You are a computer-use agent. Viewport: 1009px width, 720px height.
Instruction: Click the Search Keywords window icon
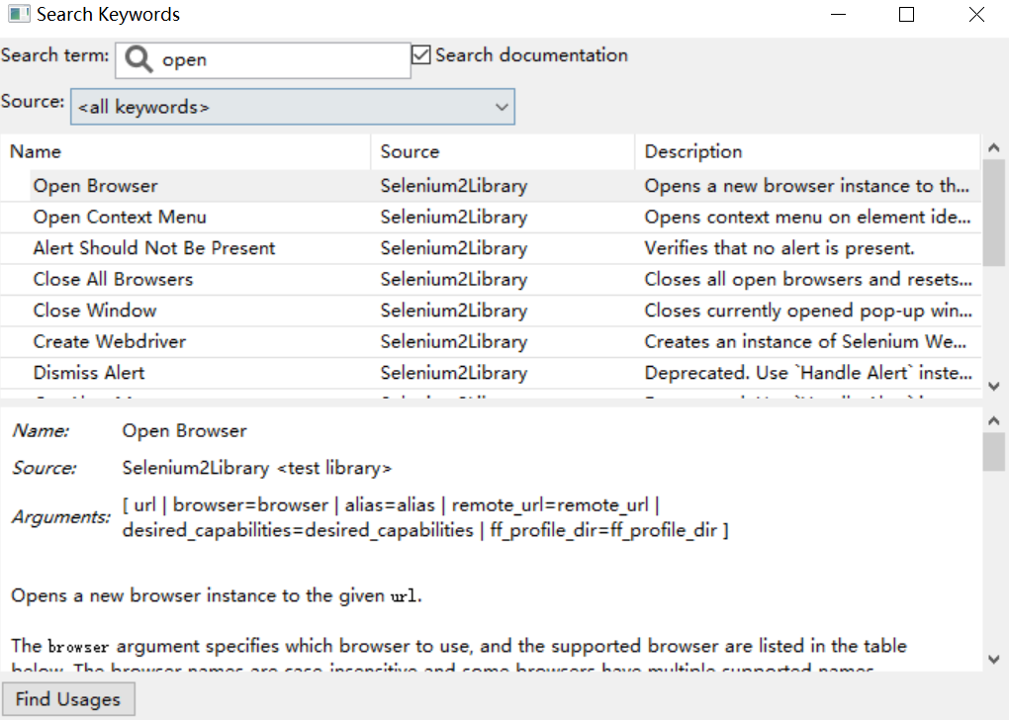click(x=18, y=15)
